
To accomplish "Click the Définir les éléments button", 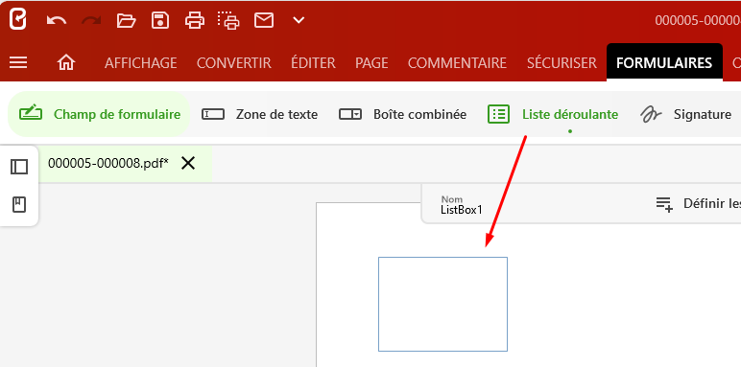I will pyautogui.click(x=698, y=204).
